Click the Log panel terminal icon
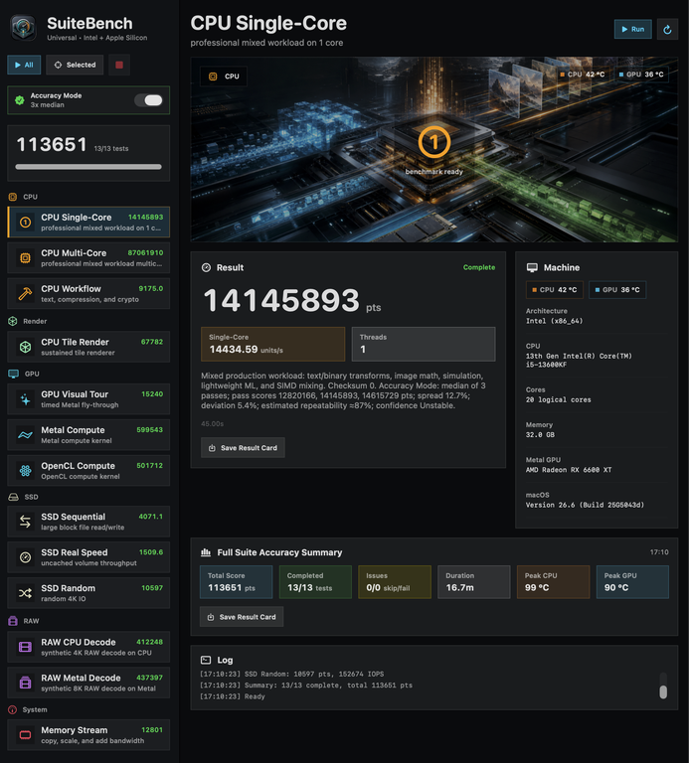689x763 pixels. [206, 660]
